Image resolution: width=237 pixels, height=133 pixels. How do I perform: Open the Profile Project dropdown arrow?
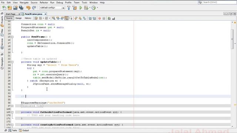pyautogui.click(x=97, y=7)
